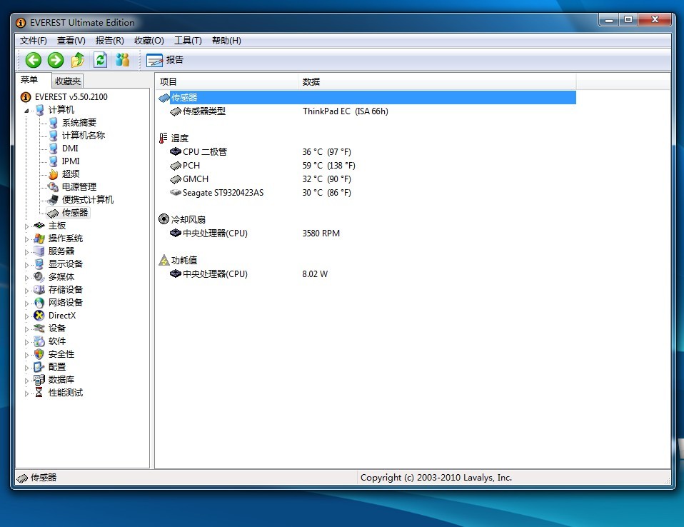Expand the 多媒体 tree node
This screenshot has width=684, height=527.
click(x=26, y=278)
